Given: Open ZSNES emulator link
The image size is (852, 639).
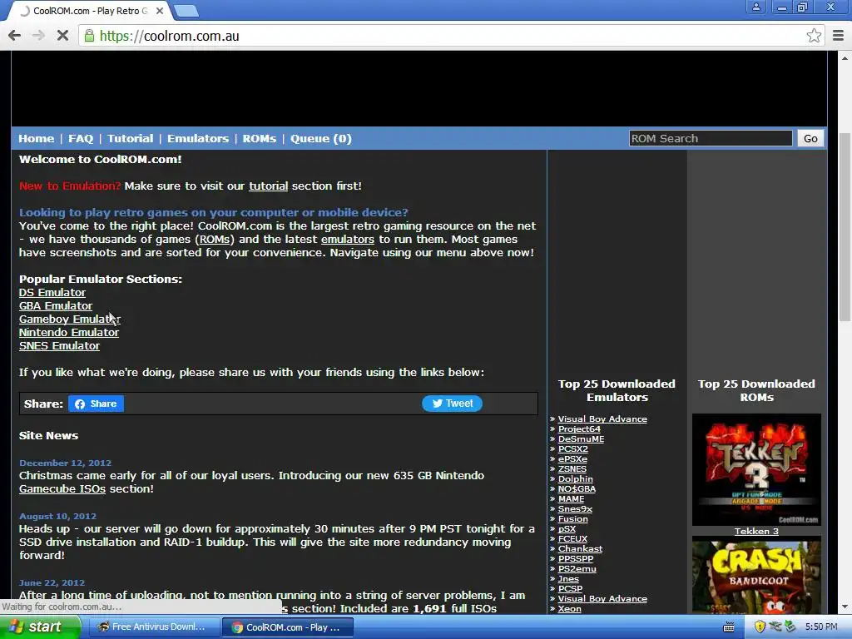Looking at the screenshot, I should [572, 469].
